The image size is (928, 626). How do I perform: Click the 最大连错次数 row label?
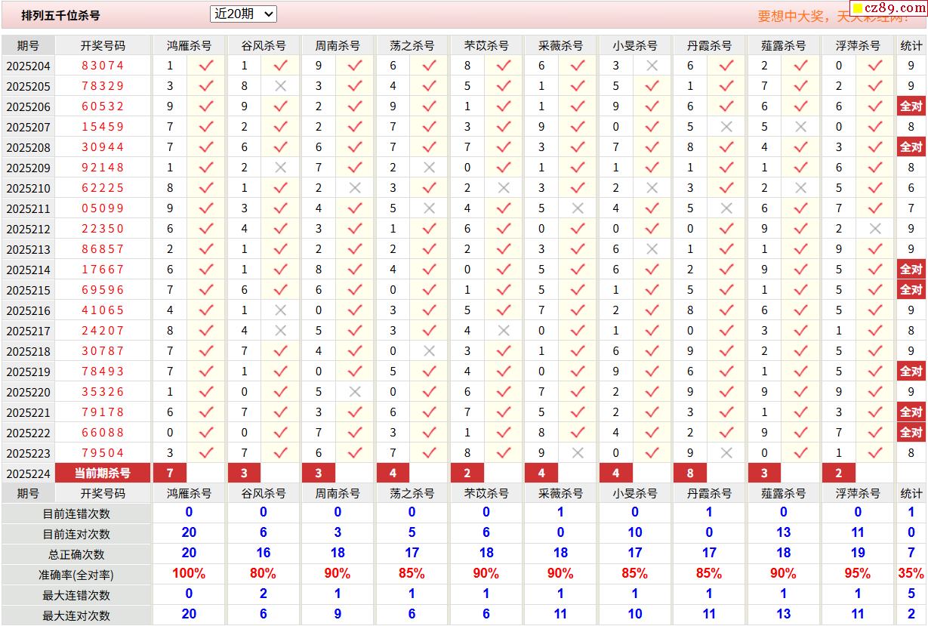pos(76,595)
